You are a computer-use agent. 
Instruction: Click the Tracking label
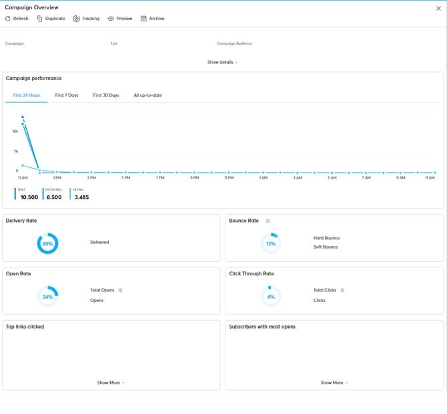(x=91, y=19)
